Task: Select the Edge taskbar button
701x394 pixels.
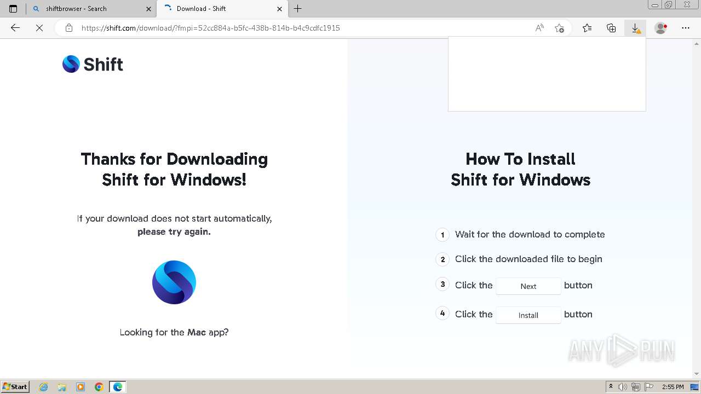Action: 118,387
